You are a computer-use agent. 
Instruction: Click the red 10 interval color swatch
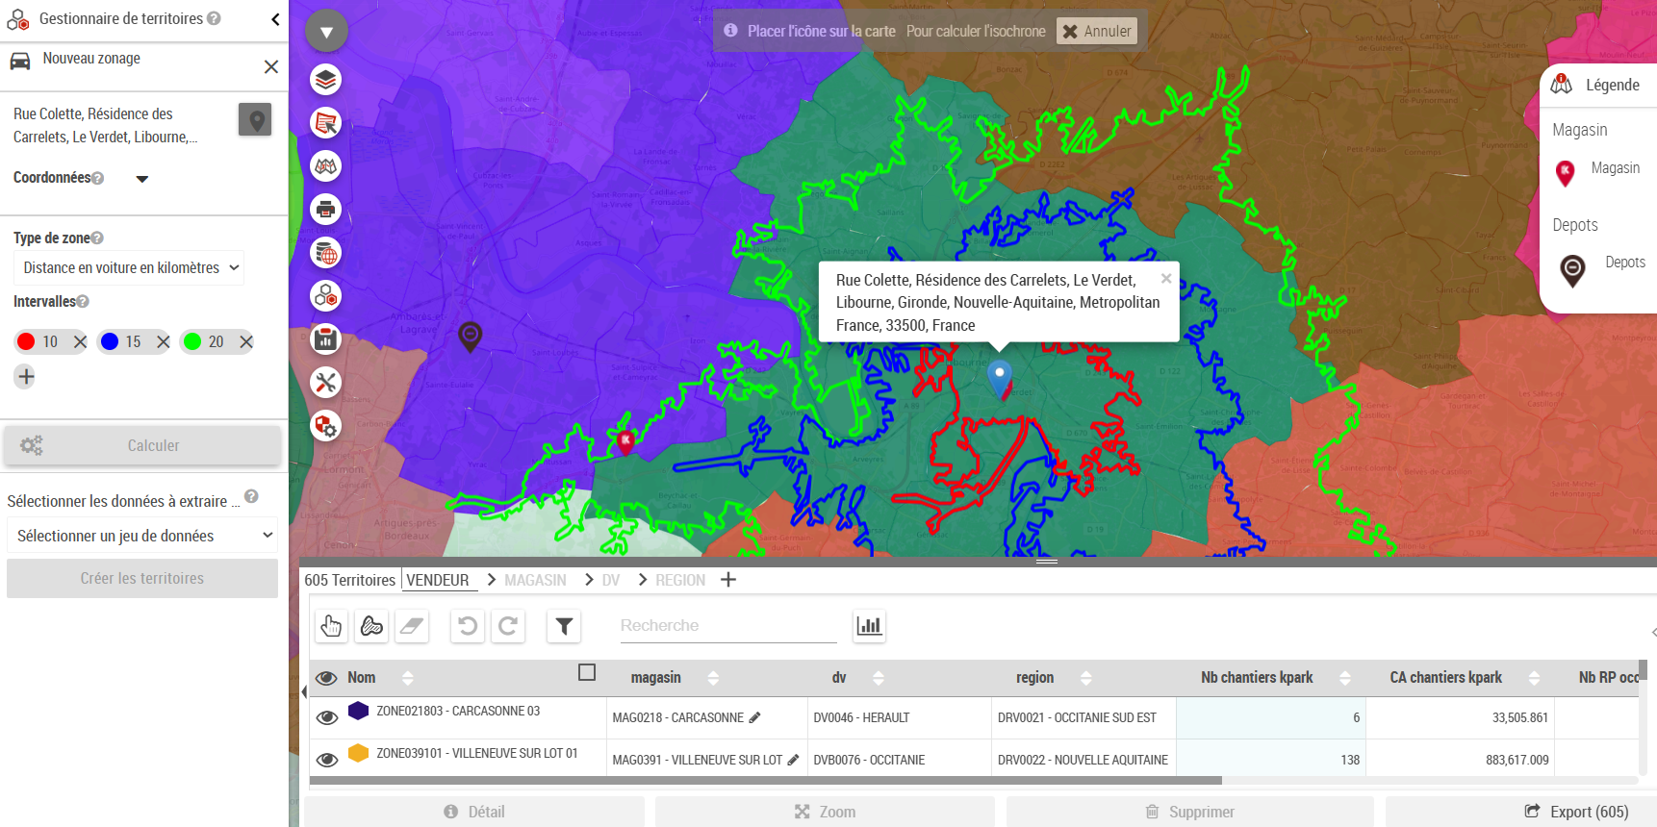(x=26, y=341)
